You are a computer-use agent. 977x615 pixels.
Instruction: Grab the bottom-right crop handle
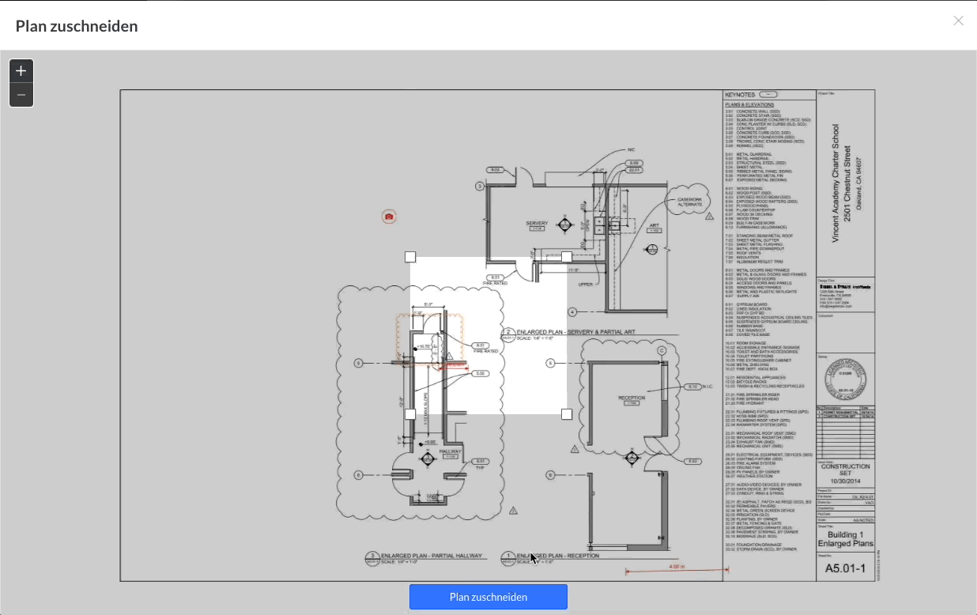point(567,414)
